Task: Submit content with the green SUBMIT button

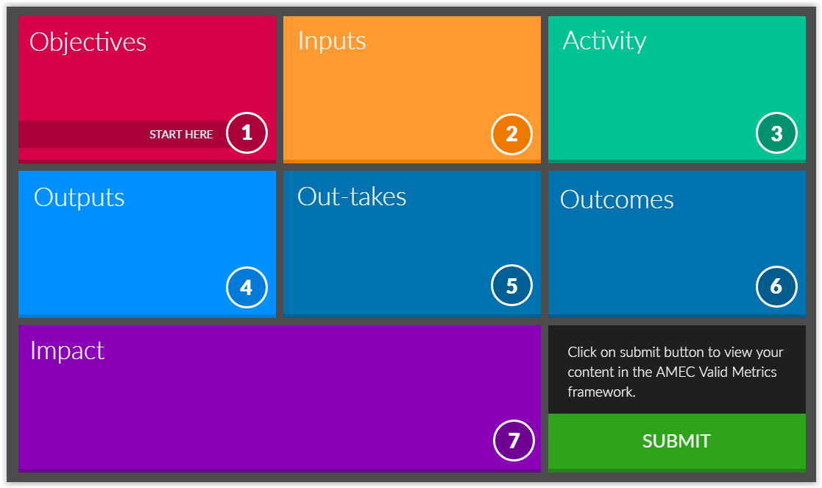Action: point(677,442)
